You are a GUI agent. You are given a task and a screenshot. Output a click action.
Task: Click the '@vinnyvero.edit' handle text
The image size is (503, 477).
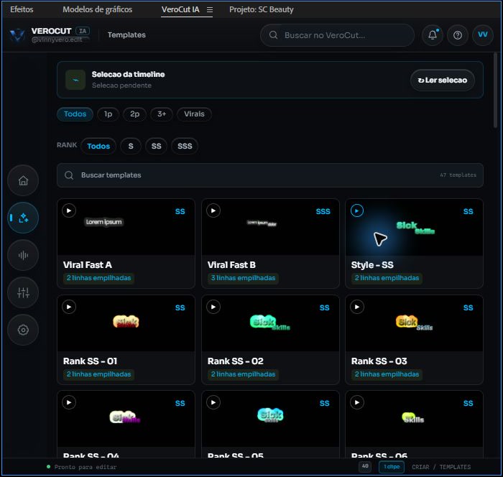pos(57,40)
